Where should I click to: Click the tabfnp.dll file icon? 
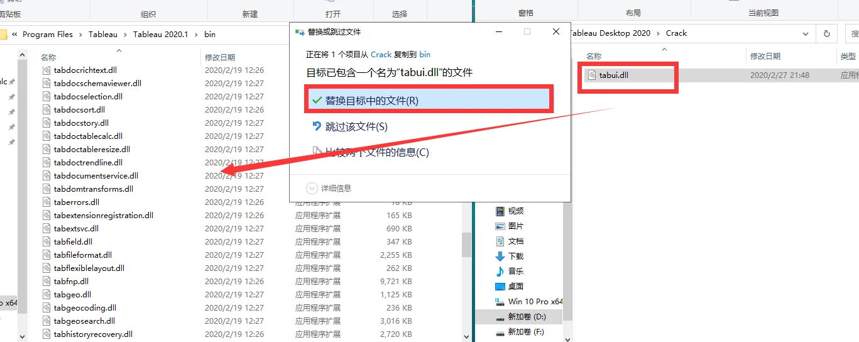(x=47, y=282)
